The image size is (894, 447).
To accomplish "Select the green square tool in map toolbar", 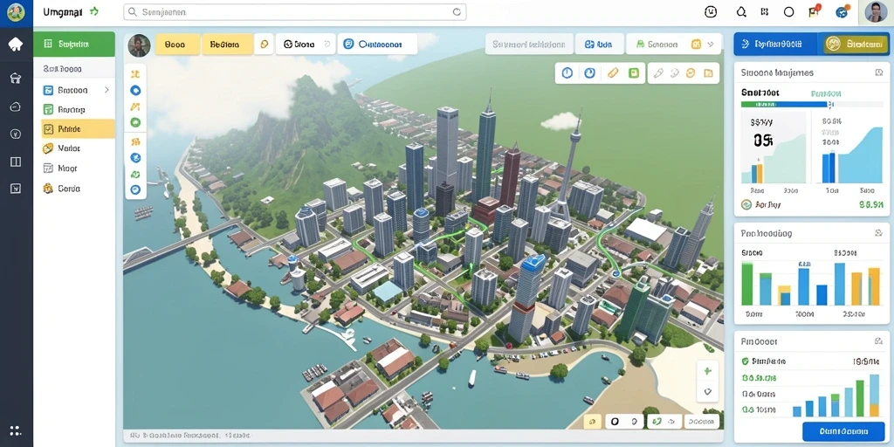I will tap(634, 73).
